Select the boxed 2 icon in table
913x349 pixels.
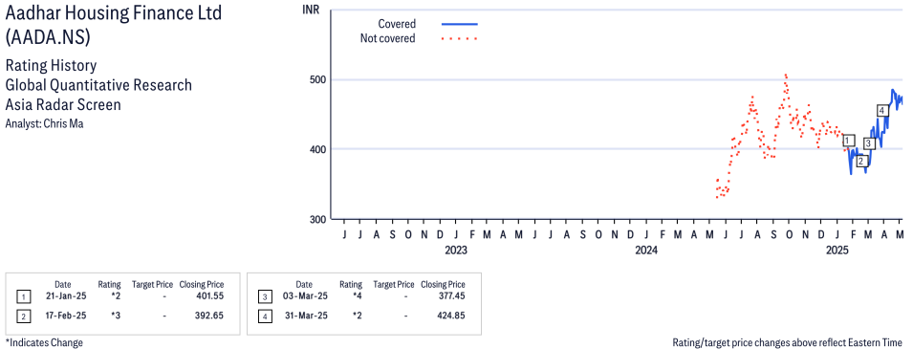(23, 316)
